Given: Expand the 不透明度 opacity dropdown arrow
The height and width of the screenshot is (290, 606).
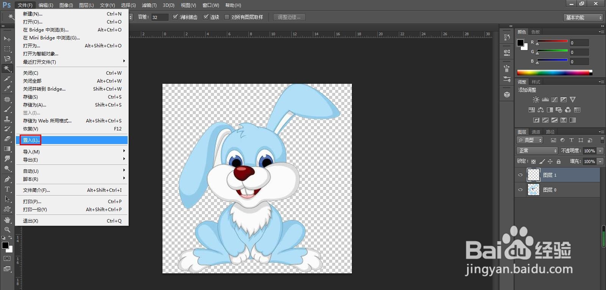Looking at the screenshot, I should [600, 151].
